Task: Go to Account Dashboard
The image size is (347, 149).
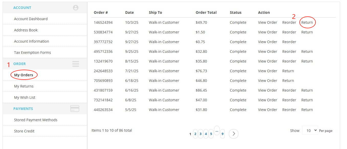Action: (31, 19)
